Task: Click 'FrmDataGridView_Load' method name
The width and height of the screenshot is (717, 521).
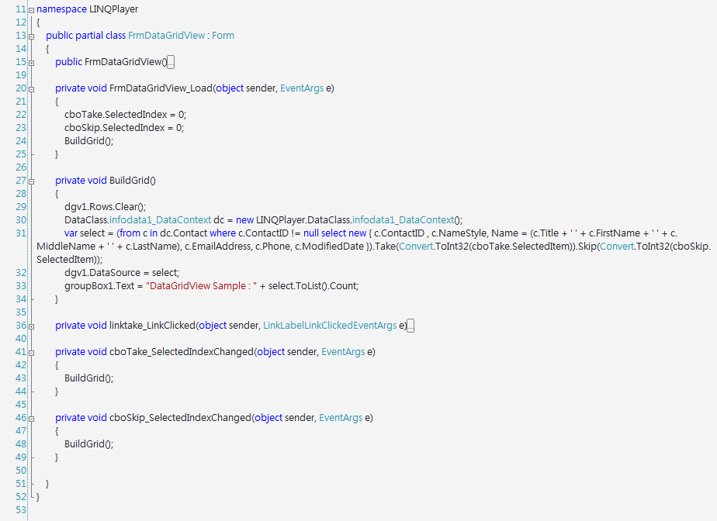Action: click(161, 88)
